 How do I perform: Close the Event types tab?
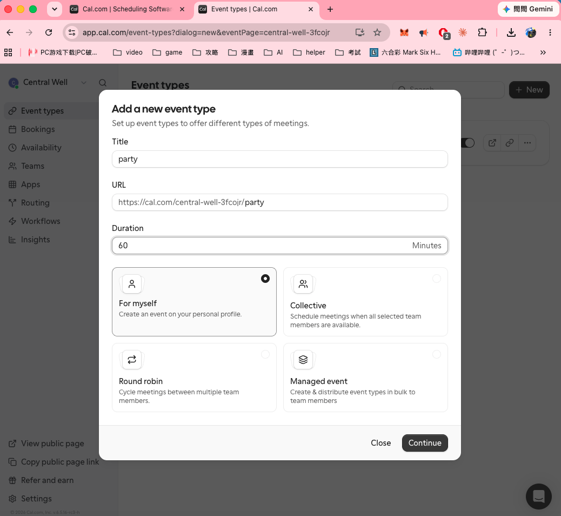311,9
